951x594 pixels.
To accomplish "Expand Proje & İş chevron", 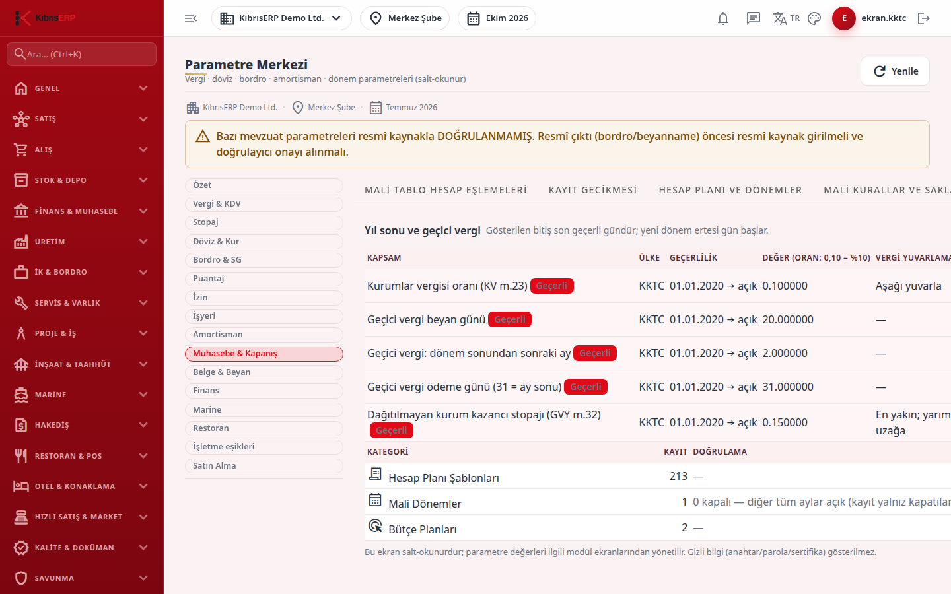I will click(x=143, y=333).
